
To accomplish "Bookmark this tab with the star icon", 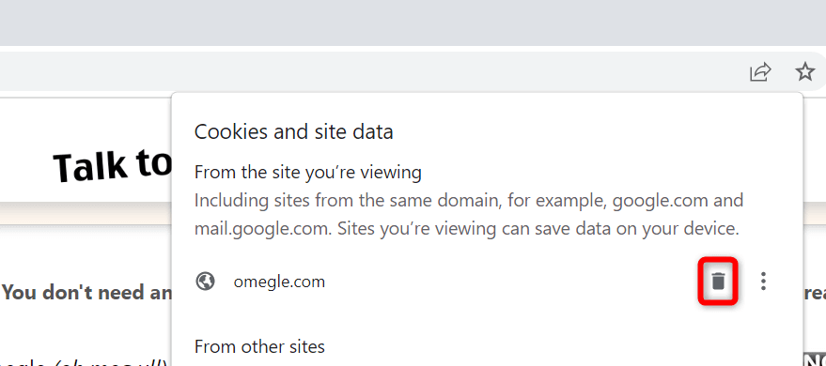I will 804,71.
